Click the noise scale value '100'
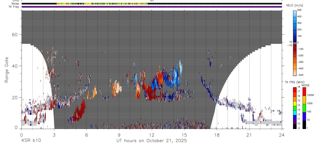 point(309,111)
